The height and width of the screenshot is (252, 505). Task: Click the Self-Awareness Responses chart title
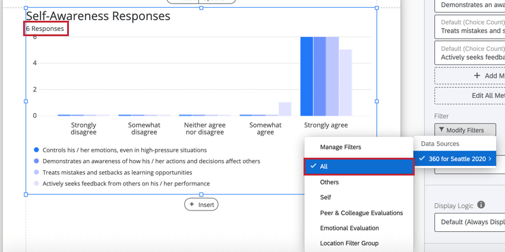tap(98, 16)
